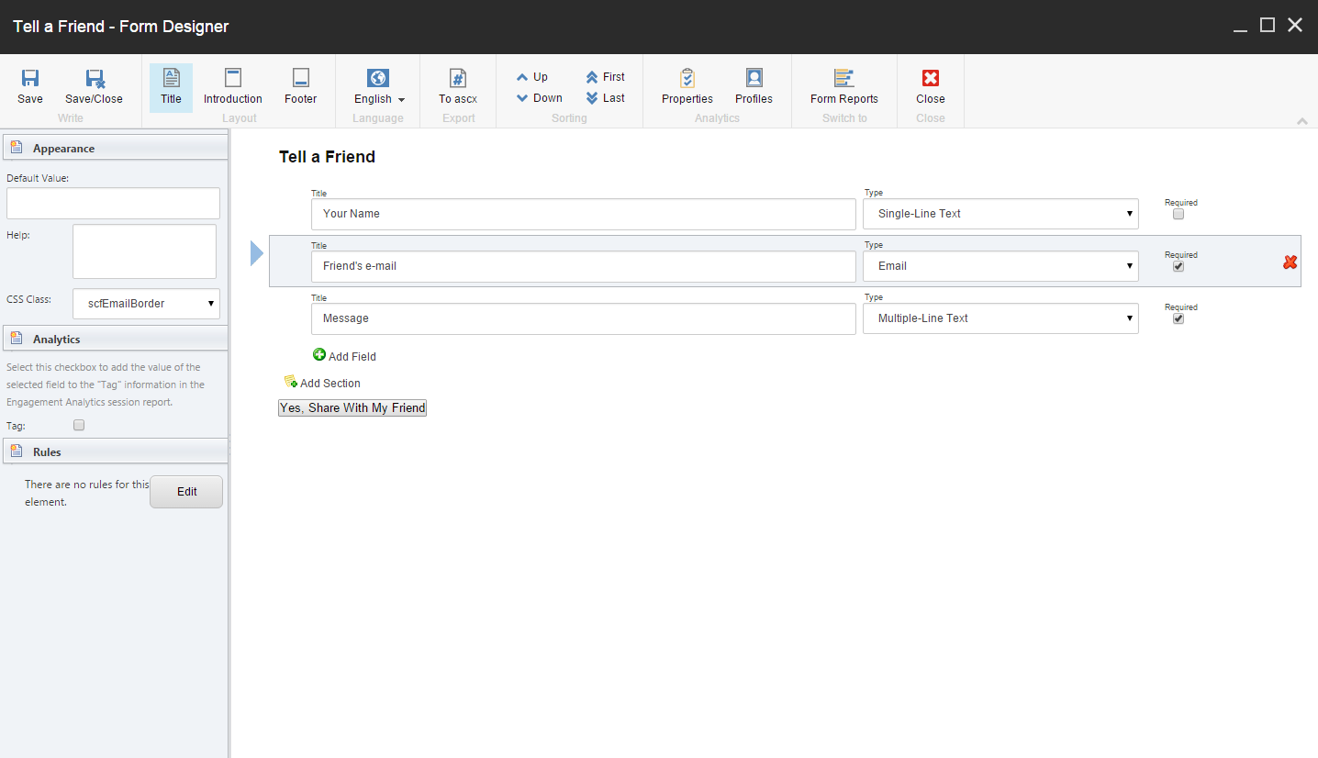Switch to Form Reports
The image size is (1318, 758).
(x=843, y=87)
